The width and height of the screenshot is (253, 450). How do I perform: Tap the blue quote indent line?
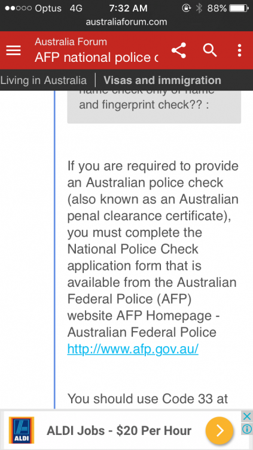click(x=54, y=250)
